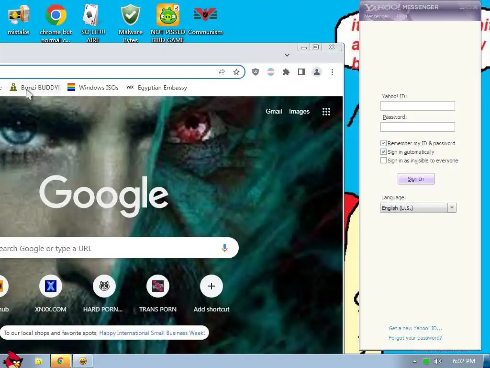
Task: Open Chrome extensions puzzle icon
Action: point(286,72)
